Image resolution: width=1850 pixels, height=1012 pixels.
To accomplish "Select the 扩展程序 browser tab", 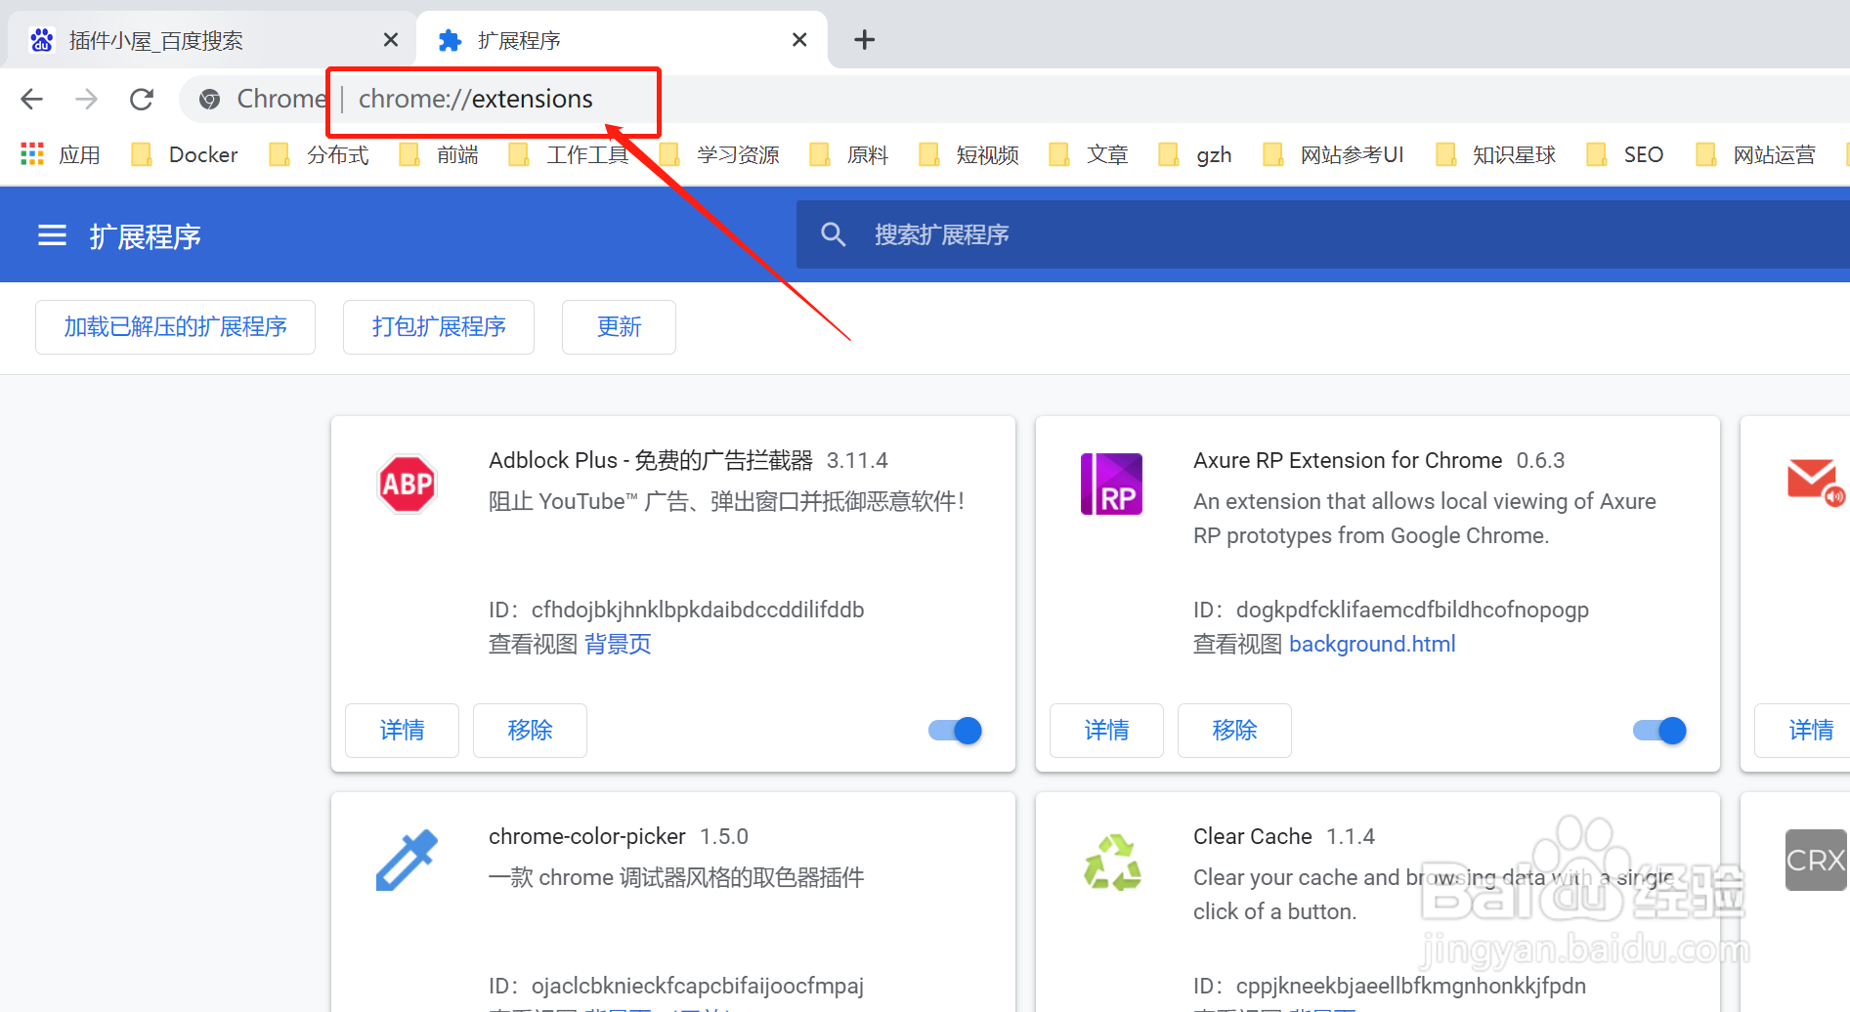I will point(622,40).
